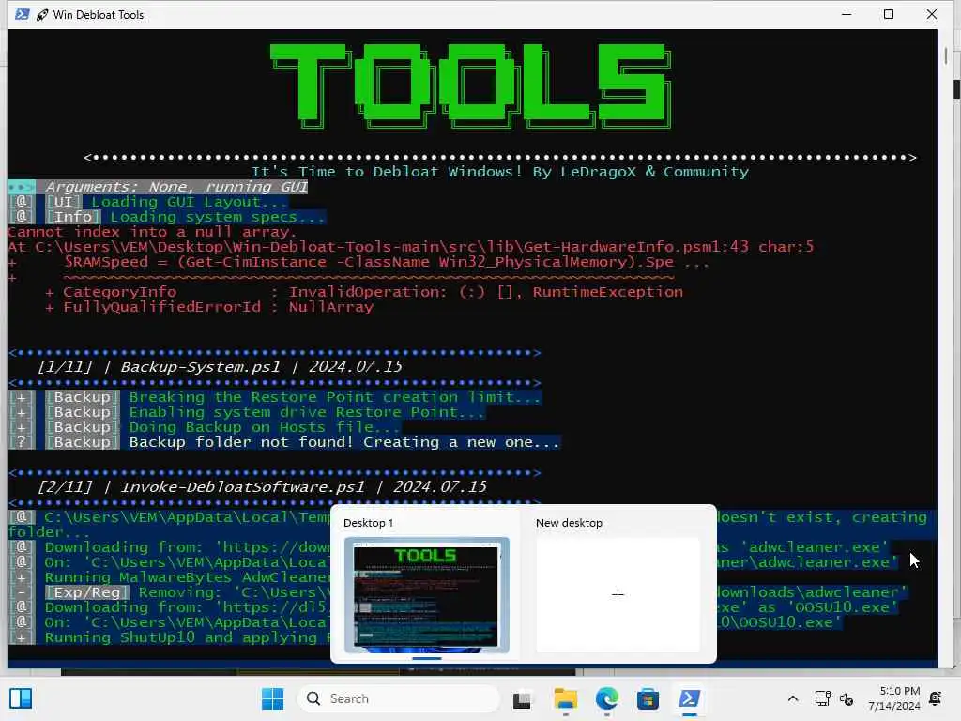Click the '[1/11] | Backup-System.ps1' header
Image resolution: width=961 pixels, height=721 pixels.
click(220, 367)
